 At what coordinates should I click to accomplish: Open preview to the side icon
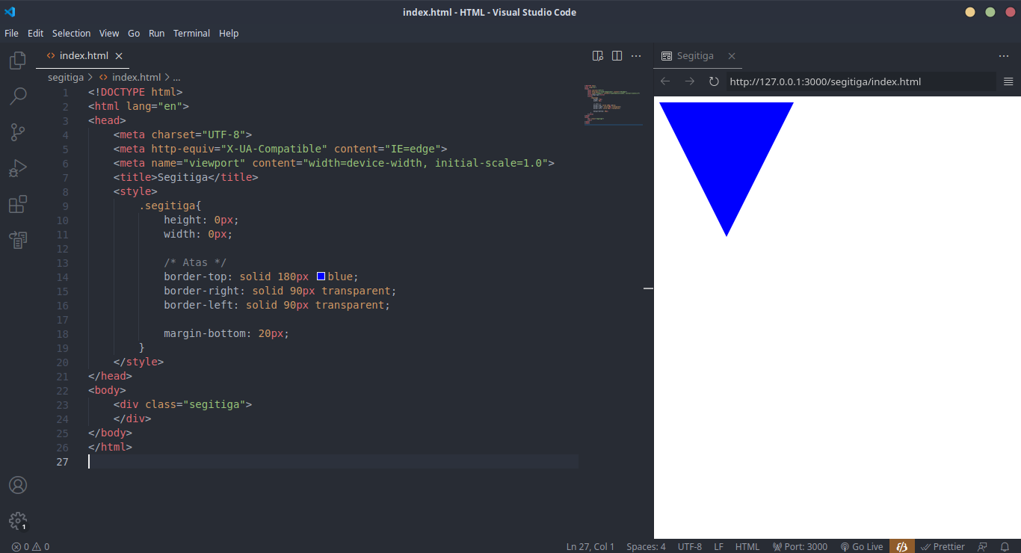click(598, 56)
